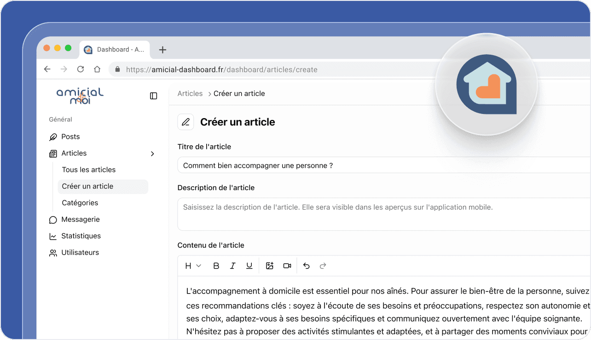Click inside the article content editor text
The width and height of the screenshot is (591, 340).
(x=388, y=312)
